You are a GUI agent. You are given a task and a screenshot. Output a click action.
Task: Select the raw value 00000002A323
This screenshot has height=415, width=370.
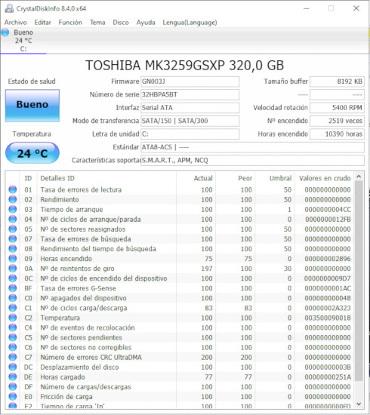(x=328, y=308)
